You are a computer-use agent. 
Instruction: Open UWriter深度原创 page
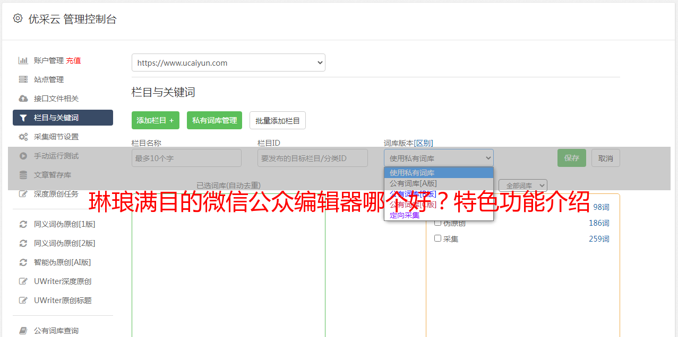tap(63, 281)
